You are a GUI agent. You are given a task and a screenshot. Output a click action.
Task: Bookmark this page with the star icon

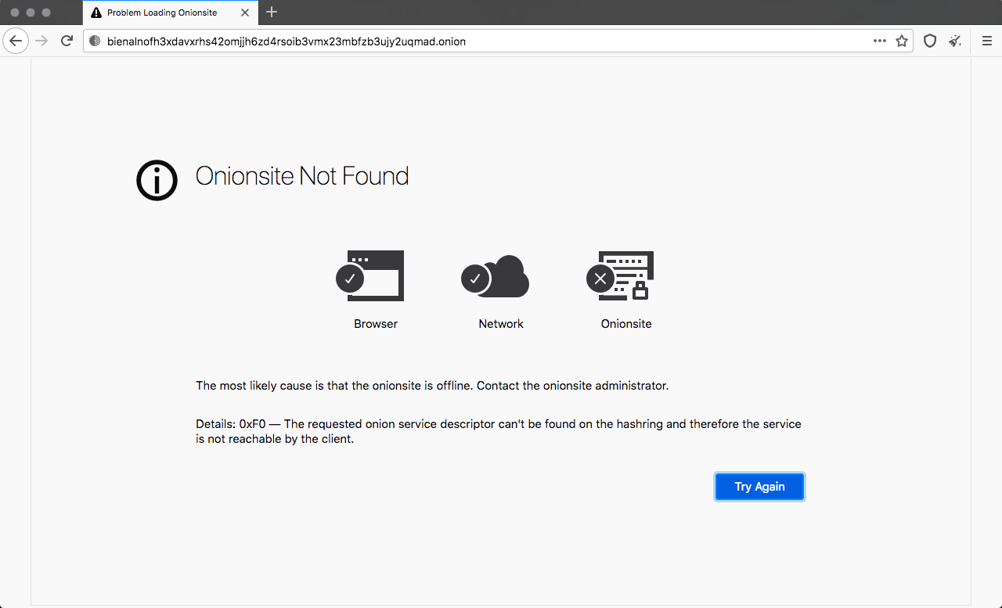(902, 41)
